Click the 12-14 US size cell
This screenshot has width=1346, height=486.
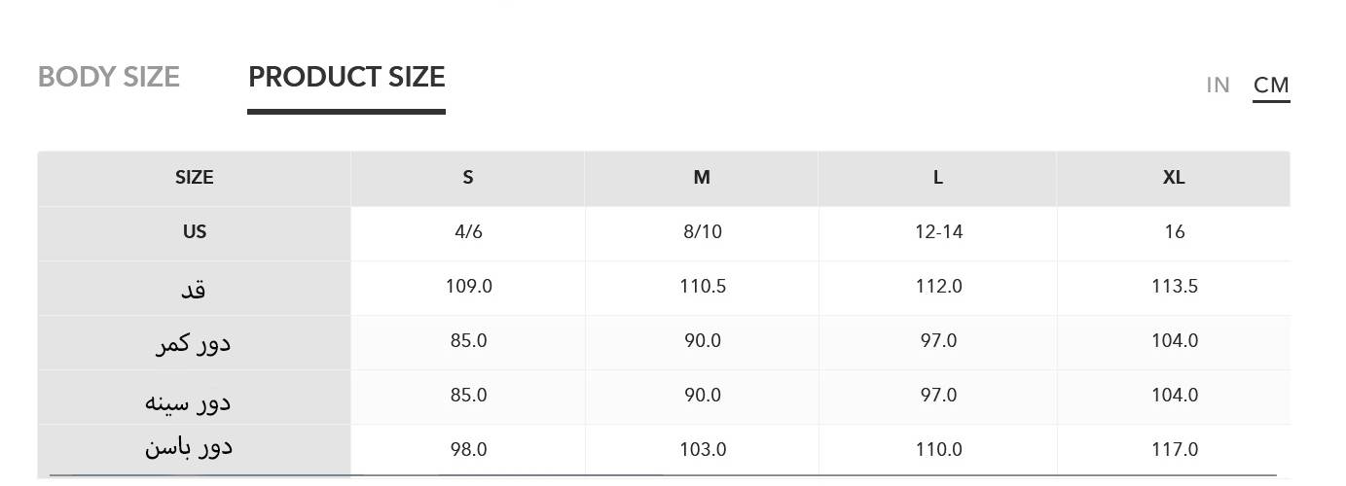coord(938,232)
